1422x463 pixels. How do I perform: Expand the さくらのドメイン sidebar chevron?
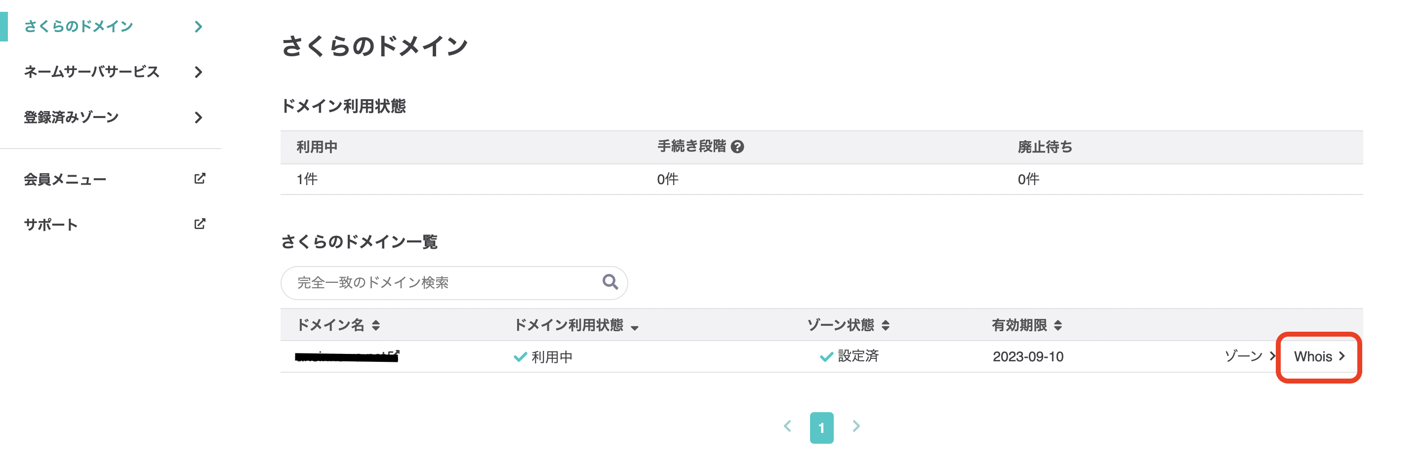(x=199, y=26)
